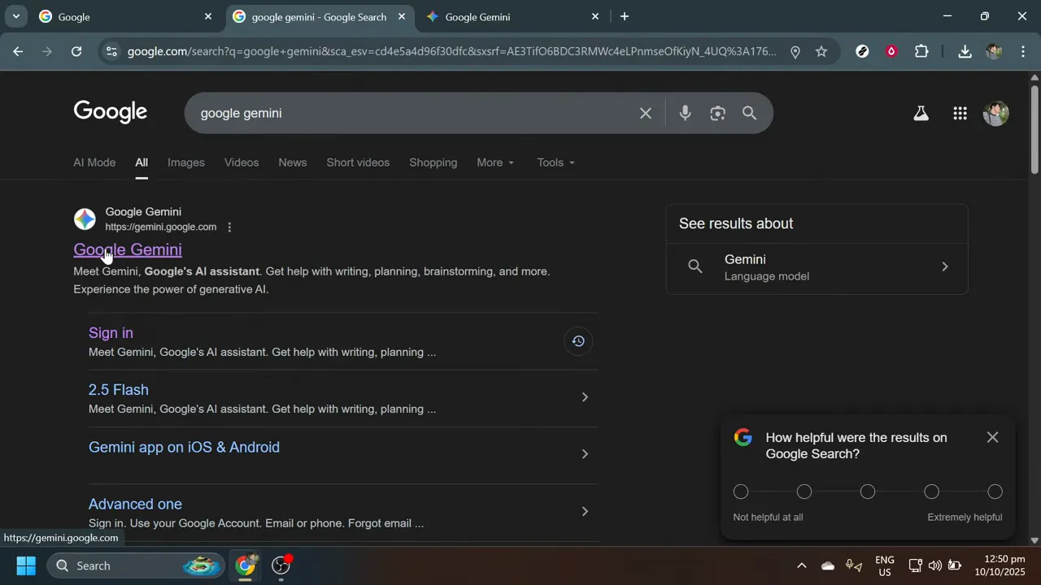Screen dimensions: 1041x585
Task: Open the Windows Start menu
Action: pyautogui.click(x=26, y=565)
